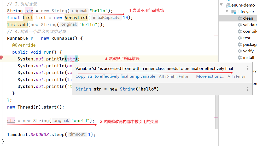Click SECONDS in the TimeUnit sleep call
This screenshot has height=146, width=257.
(x=40, y=135)
